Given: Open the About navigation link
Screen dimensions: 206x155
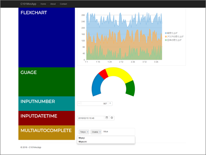Looking at the screenshot, I should [53, 4].
